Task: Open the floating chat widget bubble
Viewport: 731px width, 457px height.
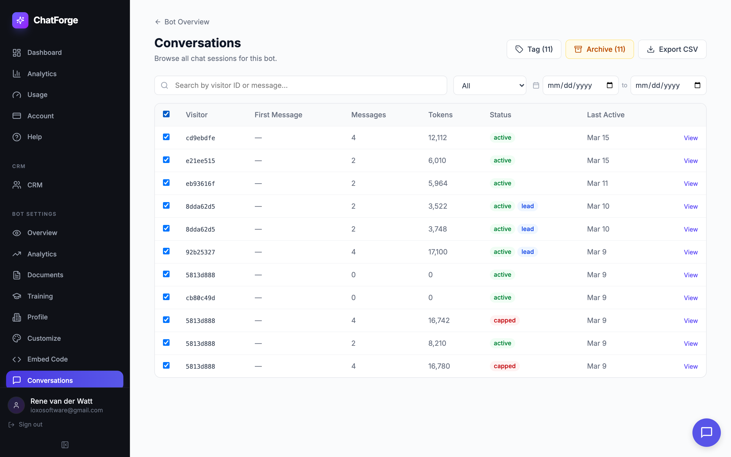Action: [706, 432]
